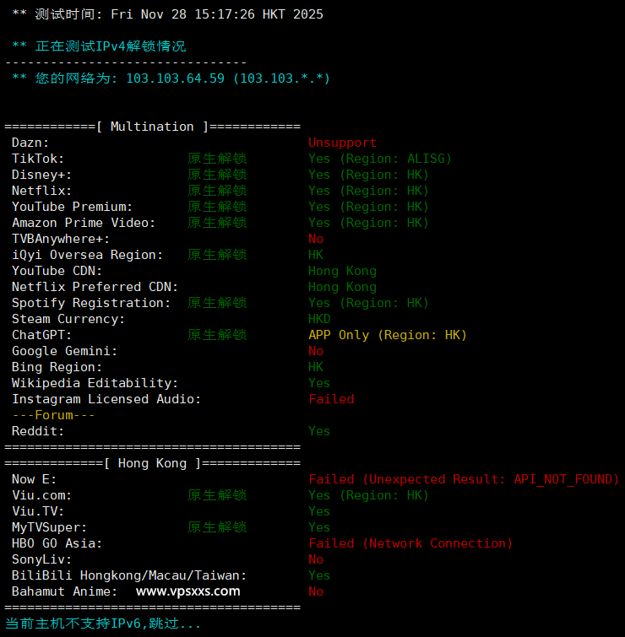Select the Dazn Unsupport result
625x637 pixels.
click(x=342, y=143)
